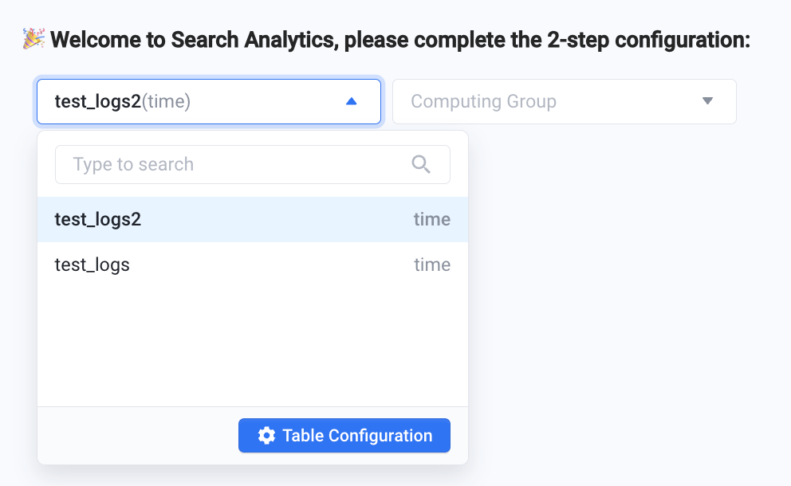Click the test_logs2(time) selected table box
Image resolution: width=791 pixels, height=486 pixels.
coord(209,101)
